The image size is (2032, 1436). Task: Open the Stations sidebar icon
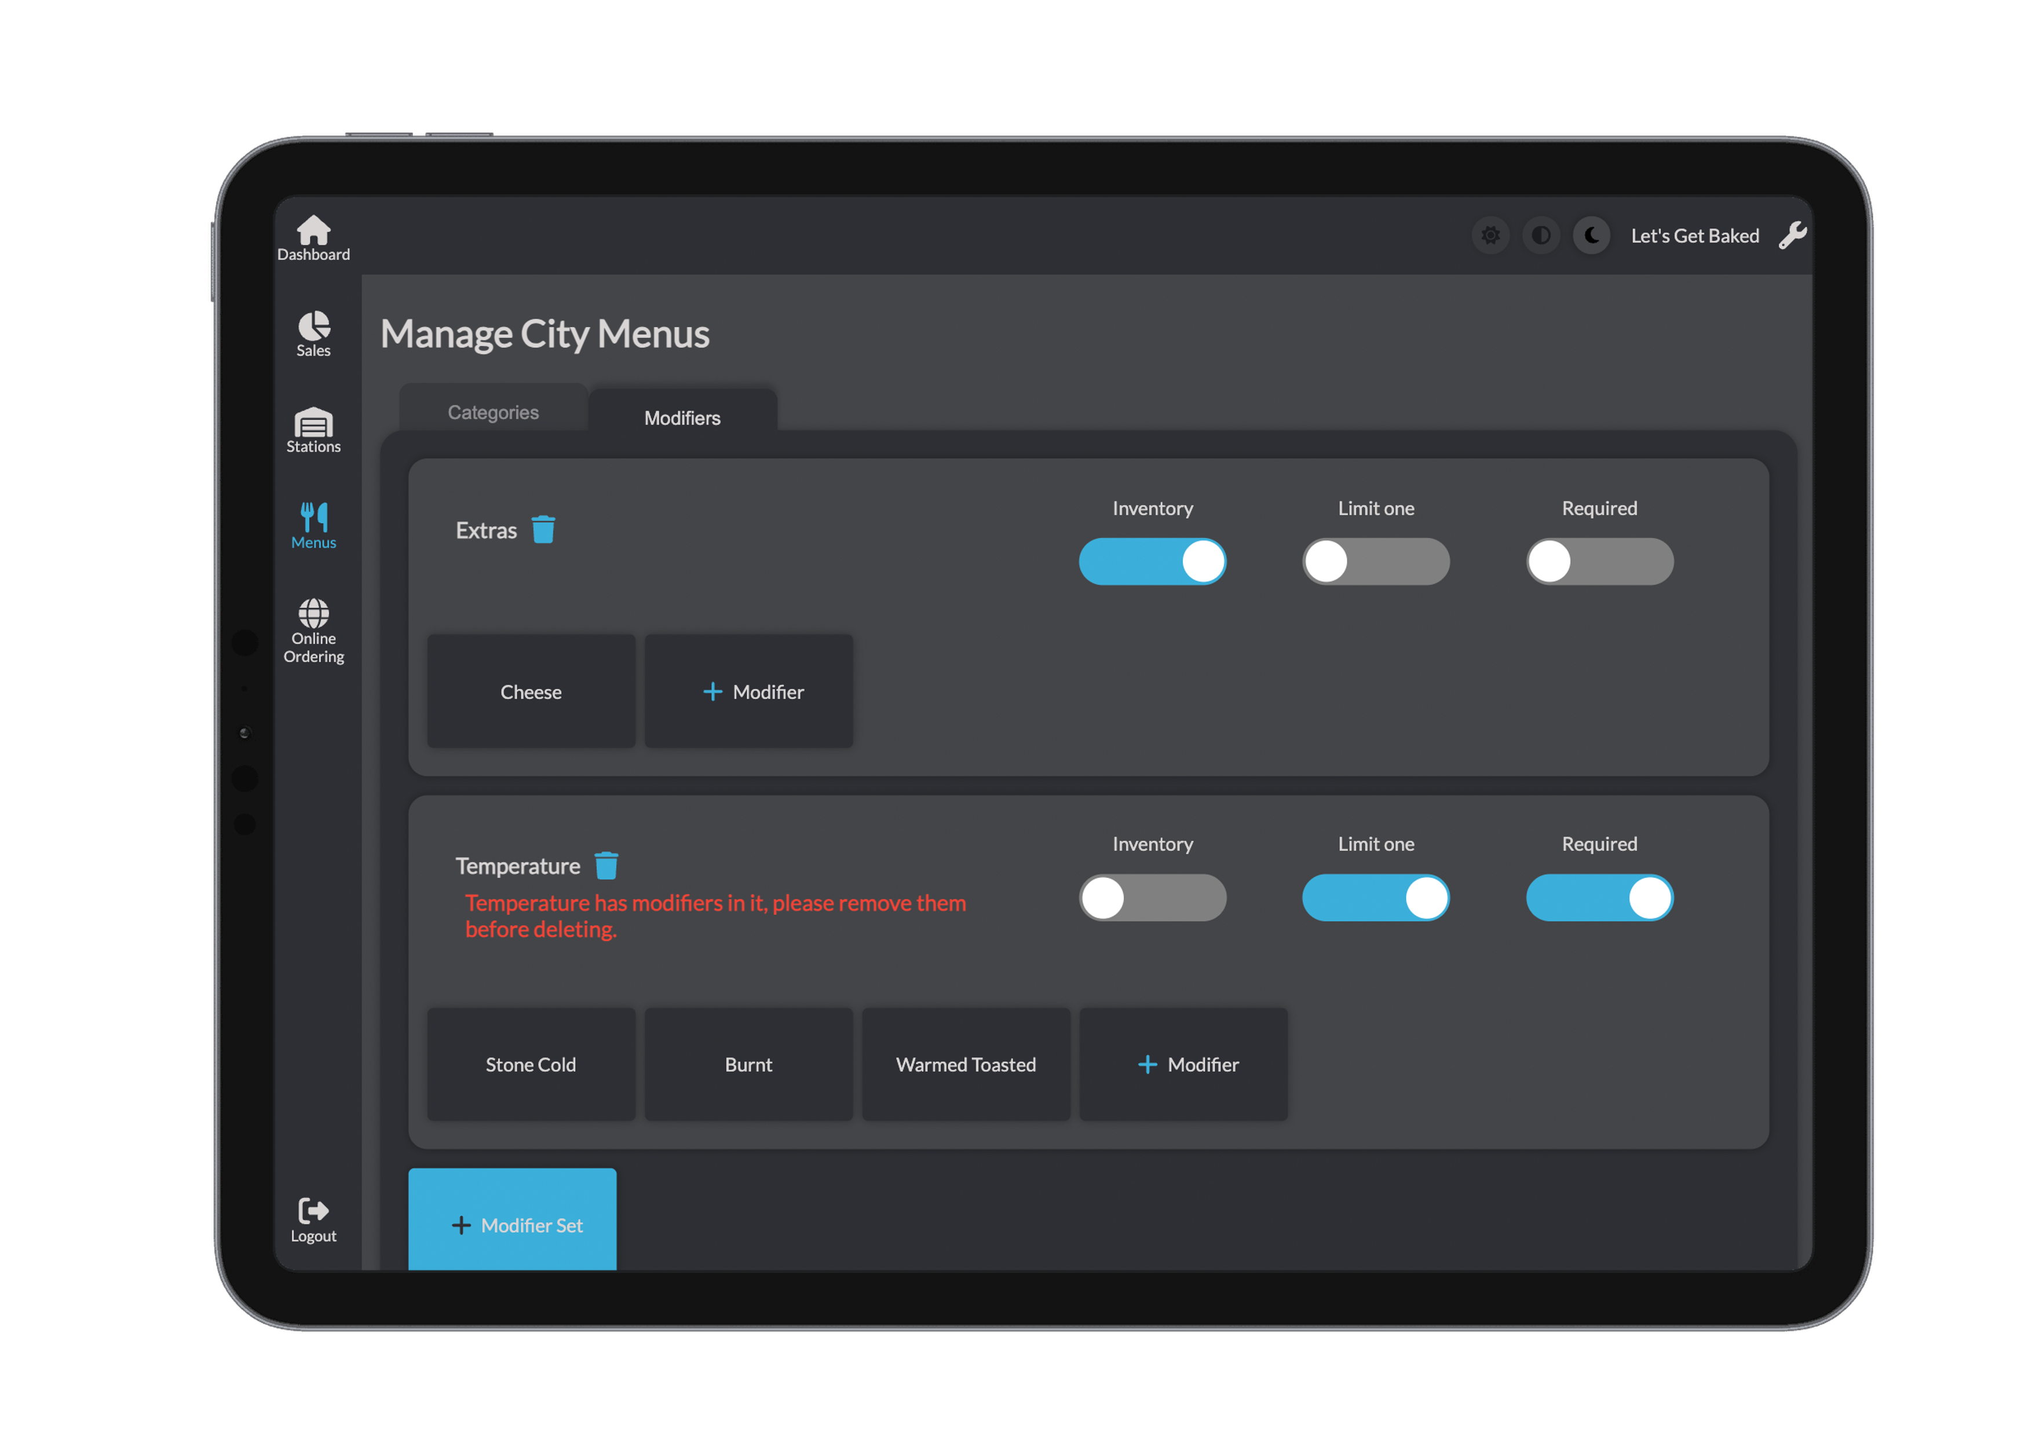(313, 423)
